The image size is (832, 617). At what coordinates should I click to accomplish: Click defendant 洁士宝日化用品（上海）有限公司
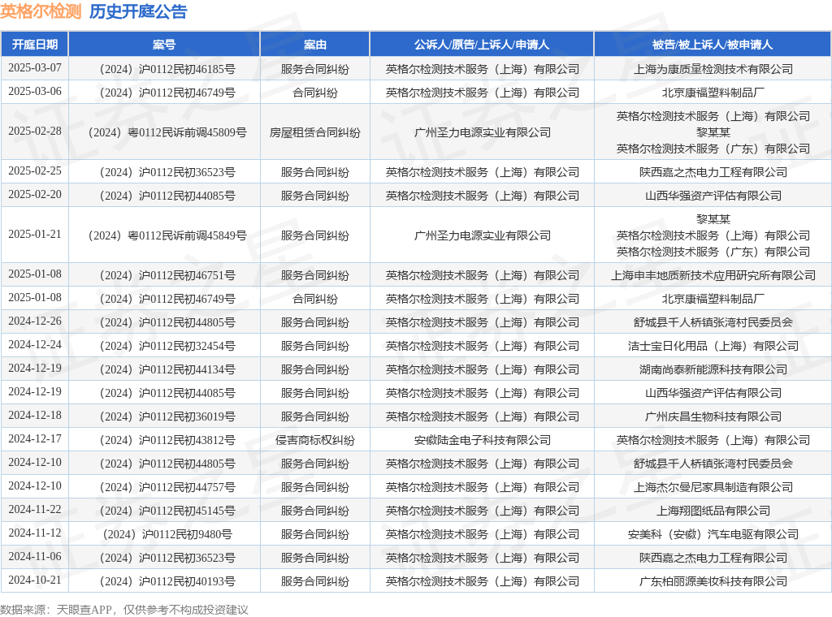coord(713,346)
